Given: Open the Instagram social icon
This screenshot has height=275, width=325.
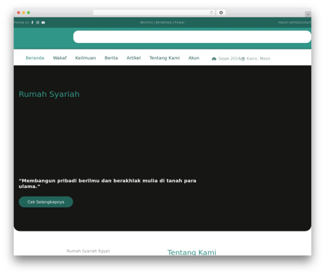Looking at the screenshot, I should coord(38,23).
